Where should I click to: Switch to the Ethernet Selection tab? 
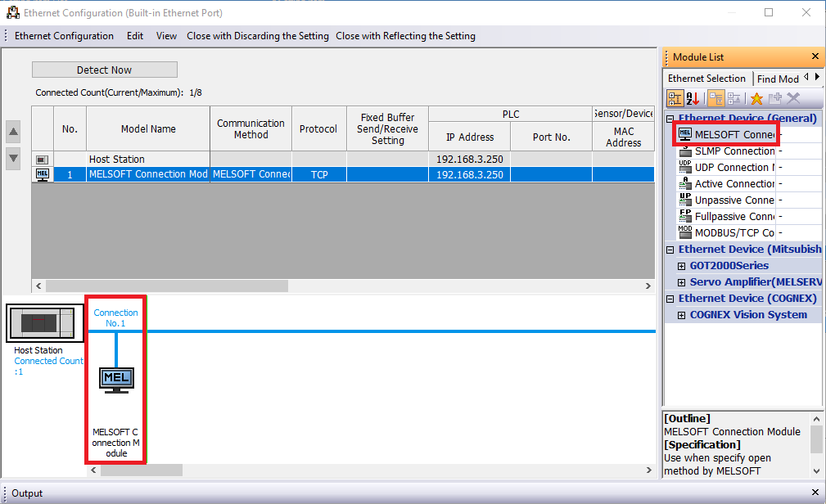click(x=707, y=79)
